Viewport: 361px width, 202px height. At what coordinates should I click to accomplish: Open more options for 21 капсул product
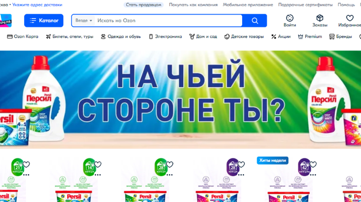(x=26, y=175)
